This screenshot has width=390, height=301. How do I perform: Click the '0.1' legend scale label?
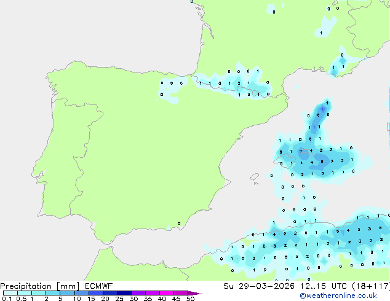(x=7, y=299)
